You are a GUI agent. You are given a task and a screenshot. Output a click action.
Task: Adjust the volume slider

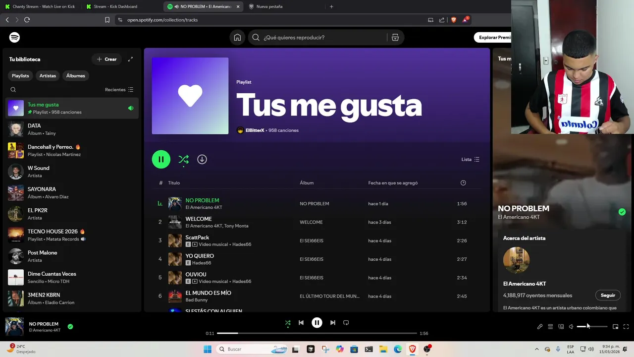(x=592, y=327)
